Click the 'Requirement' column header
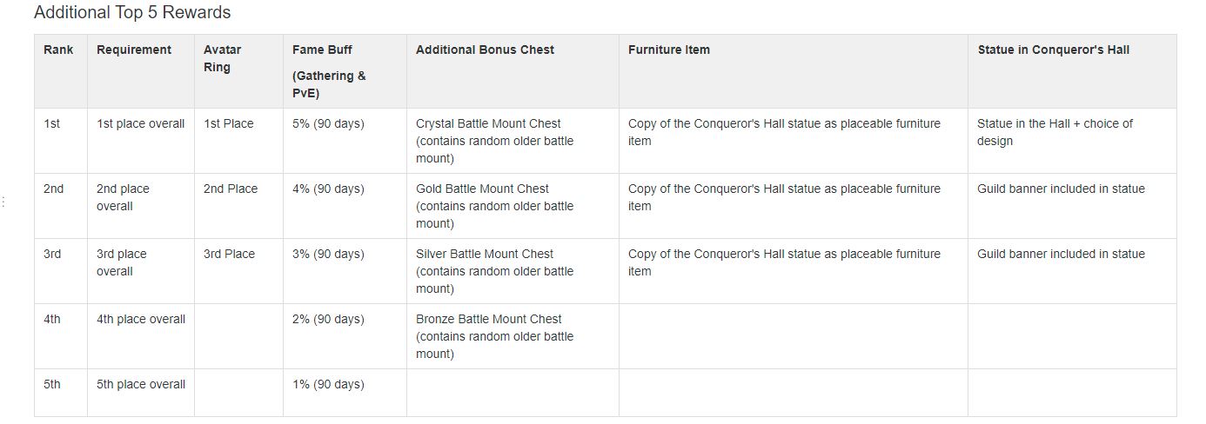The height and width of the screenshot is (424, 1206). (134, 50)
